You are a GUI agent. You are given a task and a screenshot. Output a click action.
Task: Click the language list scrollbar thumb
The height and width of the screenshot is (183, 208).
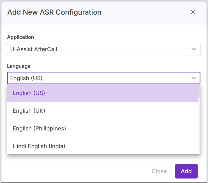click(199, 91)
